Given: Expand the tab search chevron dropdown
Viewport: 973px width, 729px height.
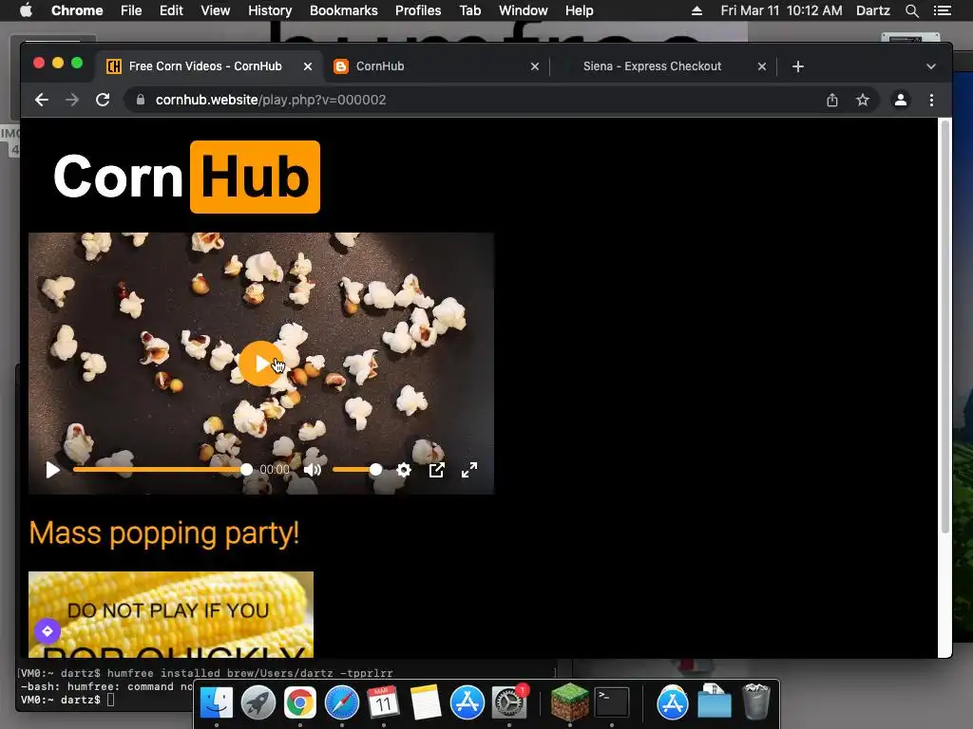Looking at the screenshot, I should point(931,66).
